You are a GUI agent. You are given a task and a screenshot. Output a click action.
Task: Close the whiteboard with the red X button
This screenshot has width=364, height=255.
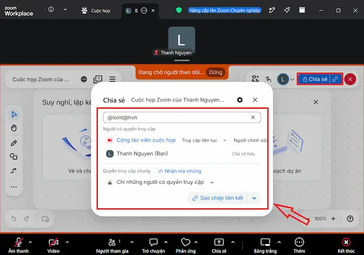(350, 79)
